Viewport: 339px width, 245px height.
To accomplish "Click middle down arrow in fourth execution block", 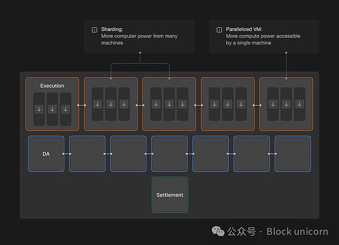I will [228, 104].
